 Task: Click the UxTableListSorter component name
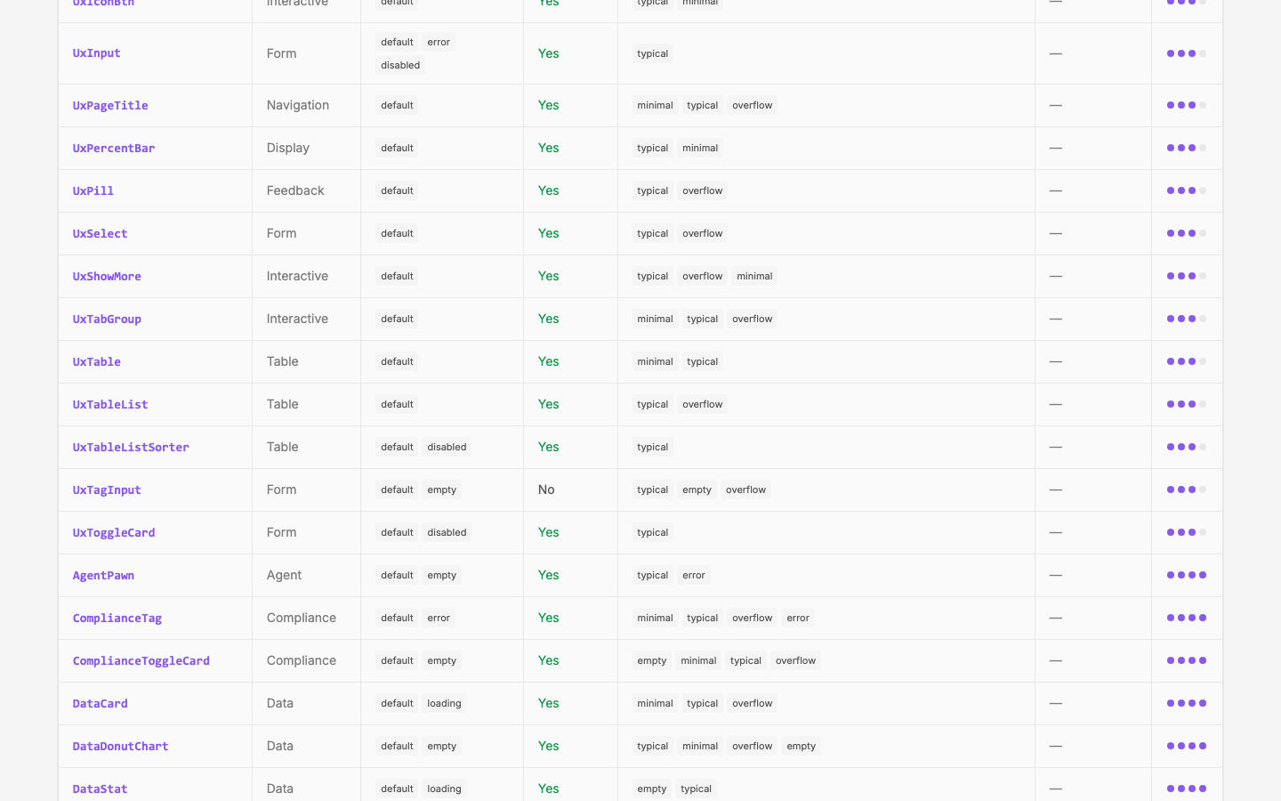131,447
